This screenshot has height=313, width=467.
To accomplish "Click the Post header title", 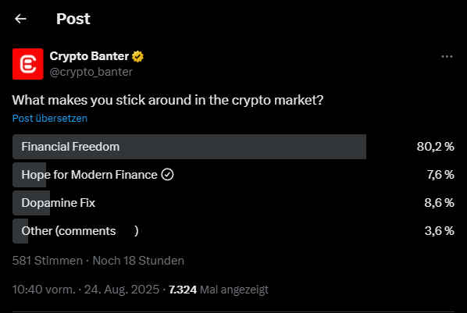I will 73,19.
